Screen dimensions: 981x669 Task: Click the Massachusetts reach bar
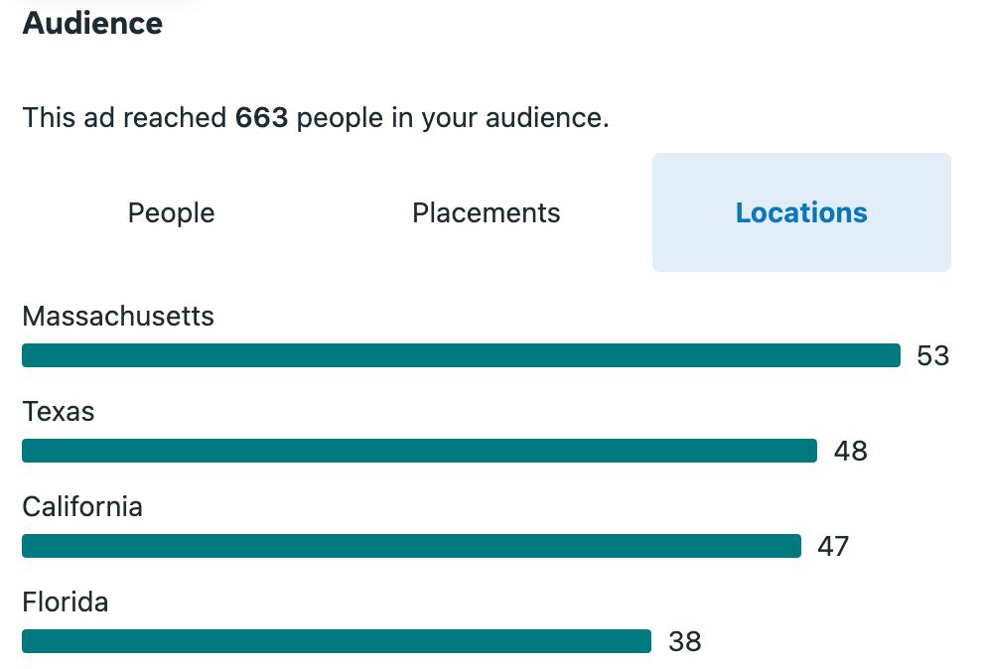click(461, 355)
